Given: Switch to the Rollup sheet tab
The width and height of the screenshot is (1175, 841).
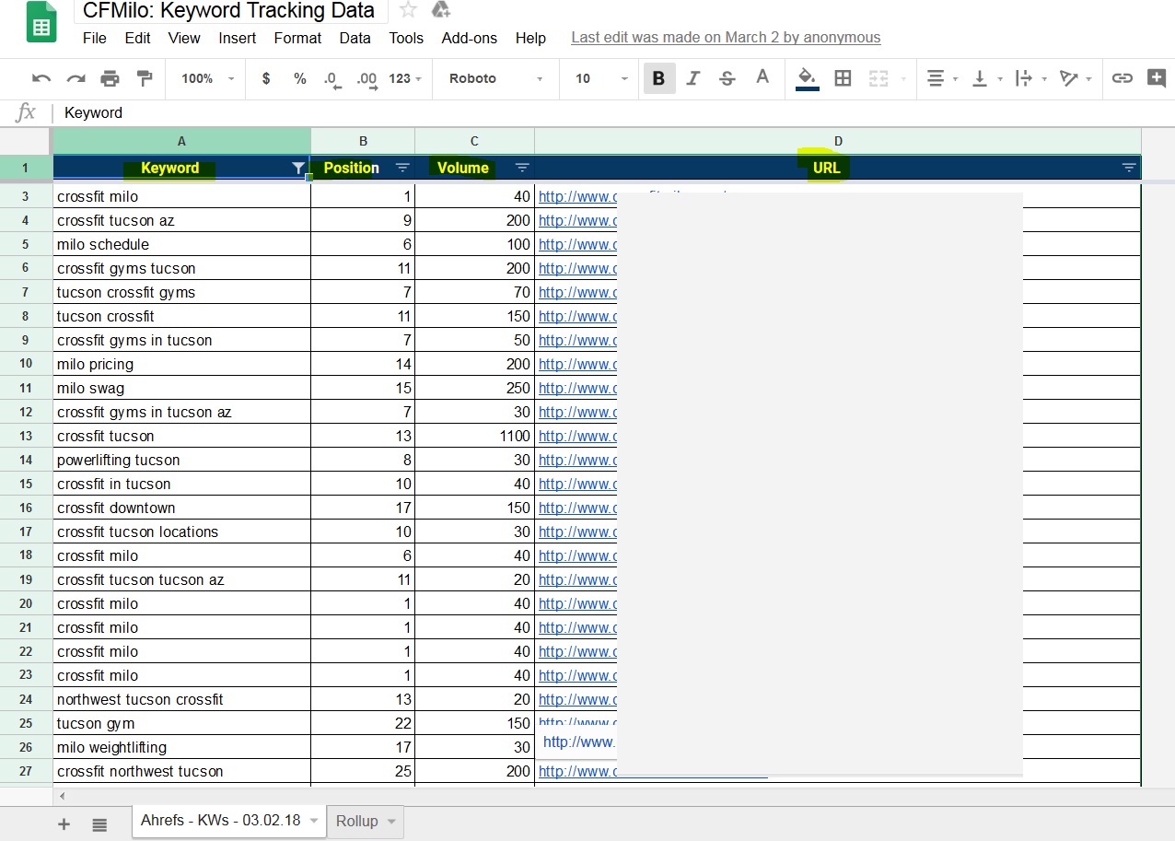Looking at the screenshot, I should 357,821.
